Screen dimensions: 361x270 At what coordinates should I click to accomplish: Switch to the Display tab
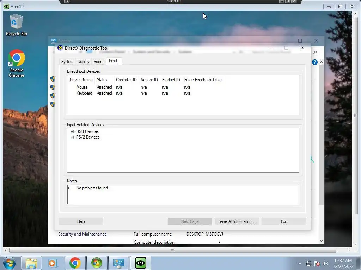(x=83, y=62)
